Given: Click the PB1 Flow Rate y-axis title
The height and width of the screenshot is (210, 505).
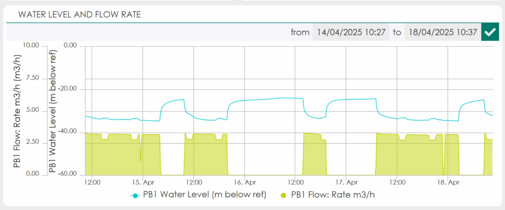Looking at the screenshot, I should click(17, 111).
